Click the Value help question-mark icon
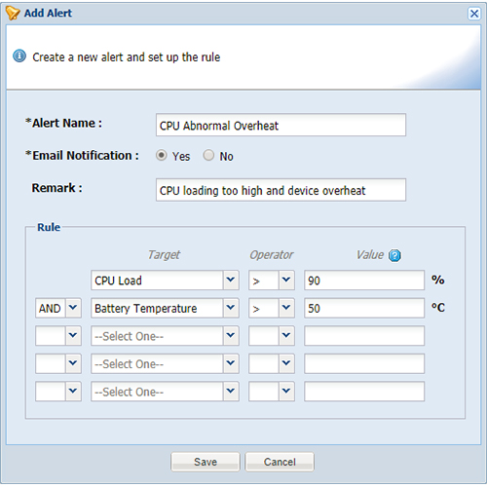 (x=394, y=255)
